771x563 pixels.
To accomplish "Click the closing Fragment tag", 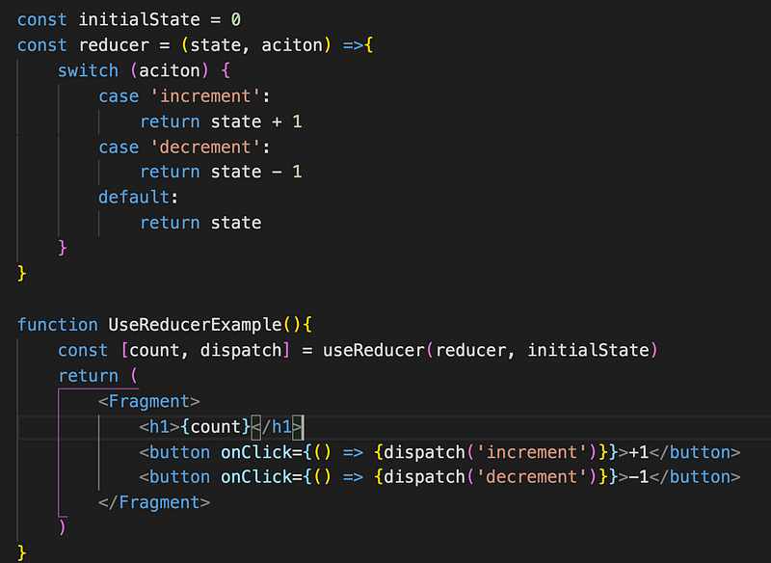I will coord(153,502).
